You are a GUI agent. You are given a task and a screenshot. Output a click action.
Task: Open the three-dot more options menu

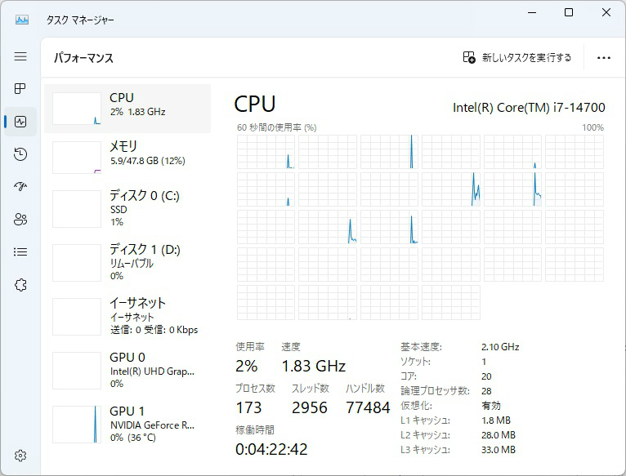(x=604, y=58)
